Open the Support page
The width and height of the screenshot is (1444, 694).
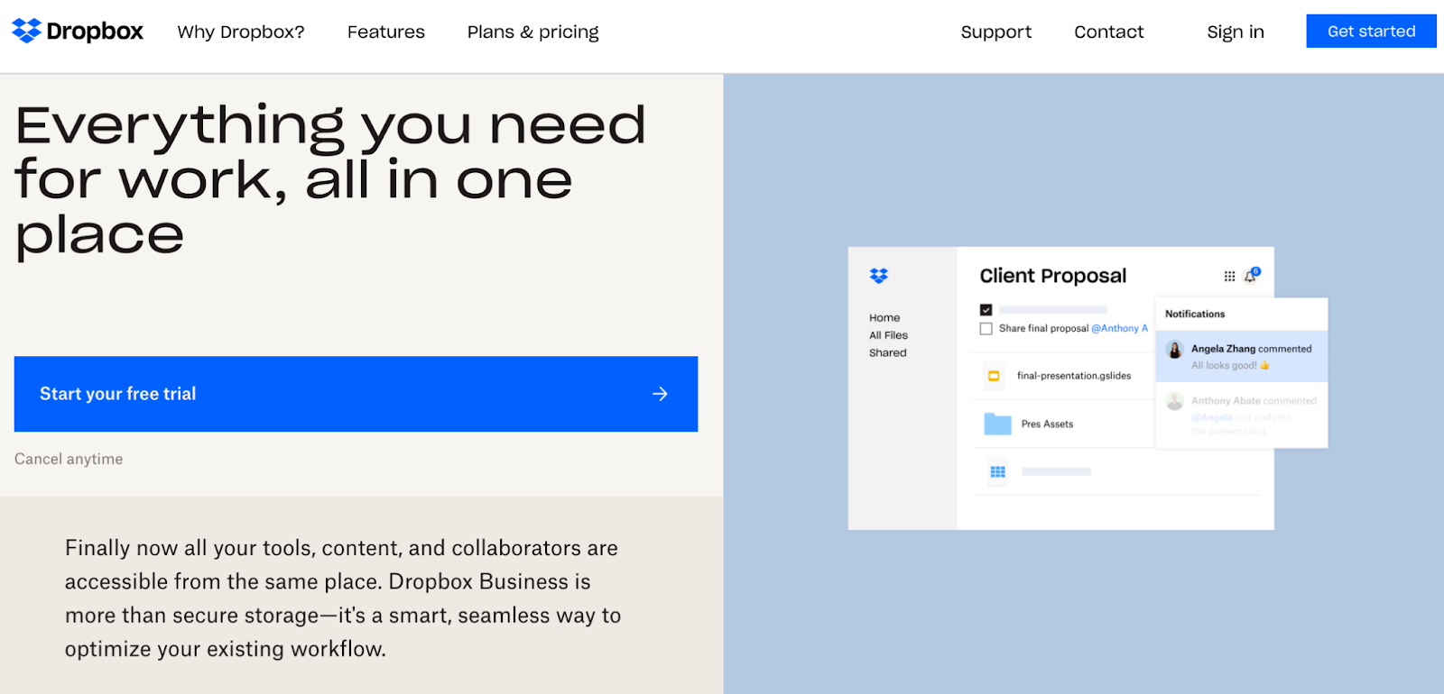[996, 32]
